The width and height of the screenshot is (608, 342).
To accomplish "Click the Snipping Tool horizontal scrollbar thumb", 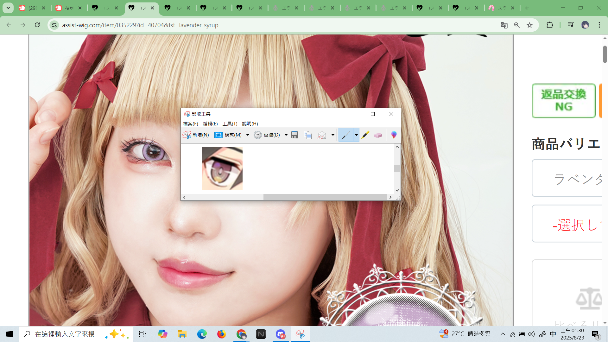I will click(x=325, y=197).
